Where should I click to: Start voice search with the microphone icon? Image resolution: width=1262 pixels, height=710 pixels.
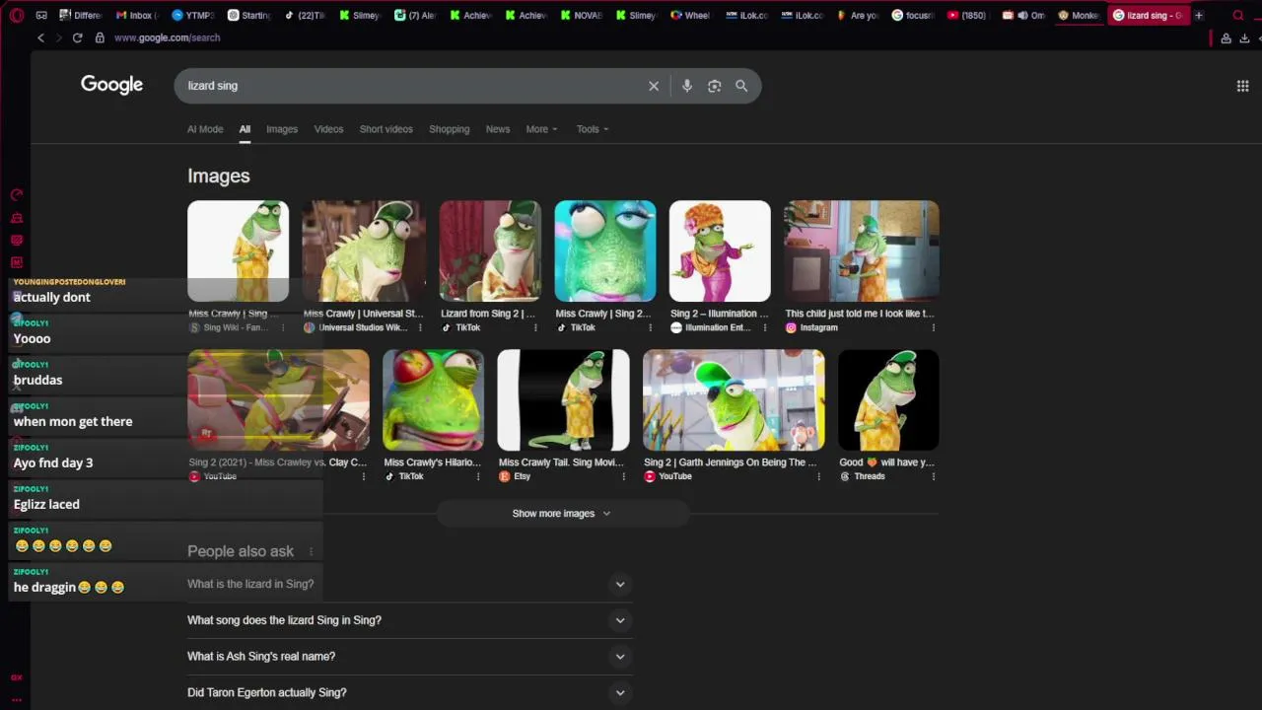pyautogui.click(x=687, y=86)
